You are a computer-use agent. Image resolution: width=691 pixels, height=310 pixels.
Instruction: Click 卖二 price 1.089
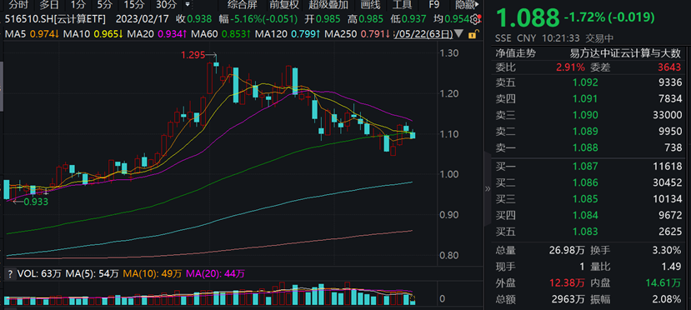[x=585, y=131]
